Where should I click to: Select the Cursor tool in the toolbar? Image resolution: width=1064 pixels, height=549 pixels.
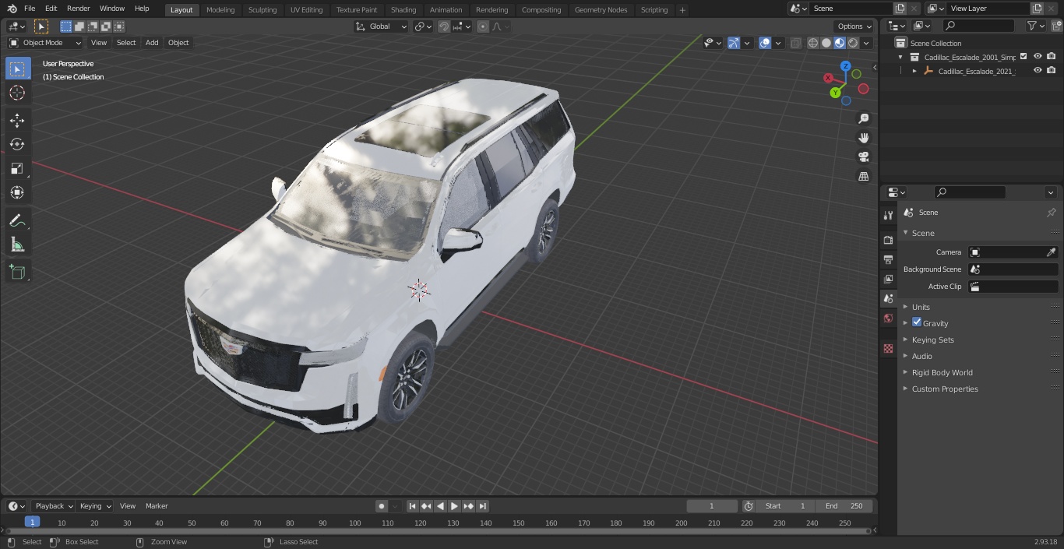click(x=17, y=93)
